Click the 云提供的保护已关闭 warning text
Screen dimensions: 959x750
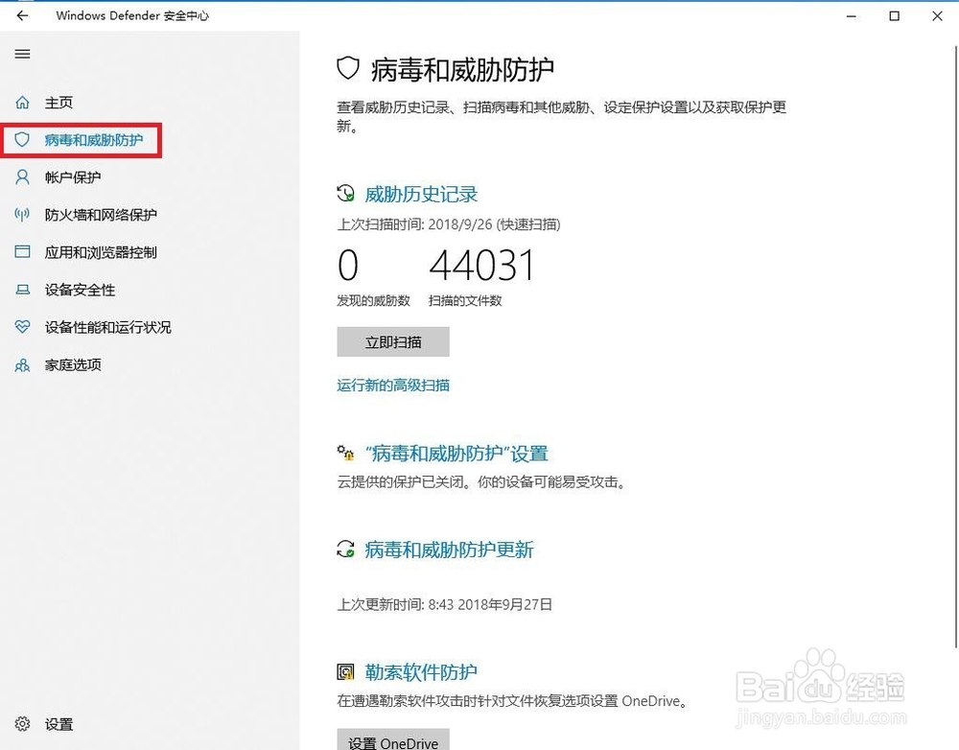(x=482, y=482)
